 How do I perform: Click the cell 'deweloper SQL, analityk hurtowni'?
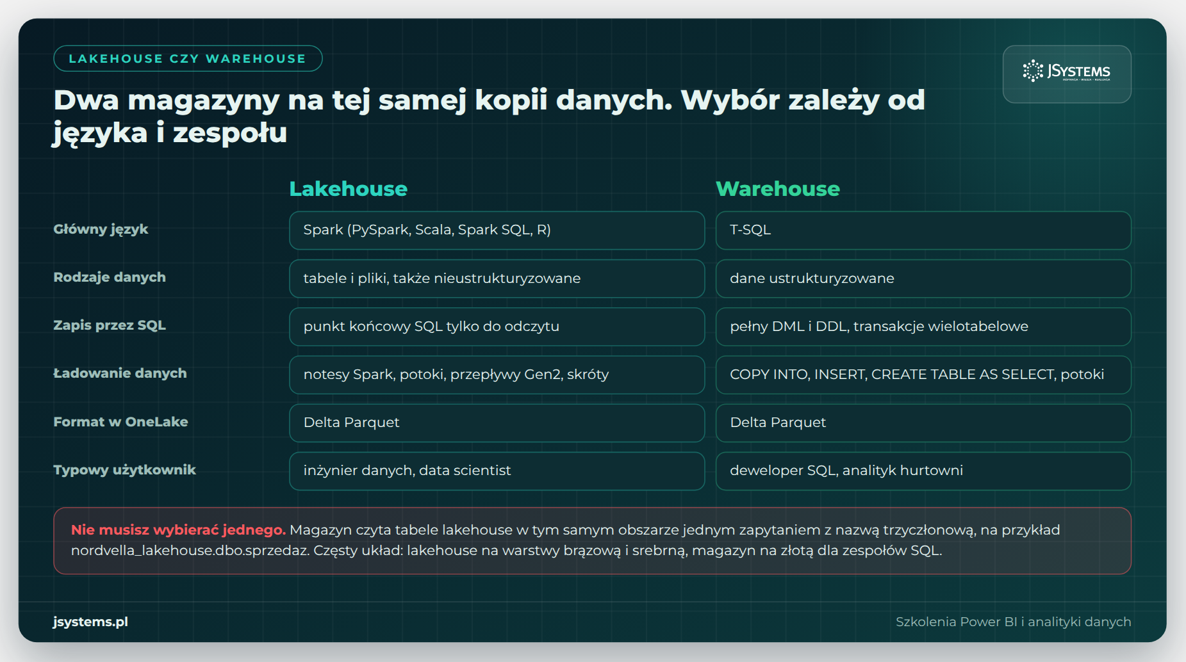pos(923,471)
